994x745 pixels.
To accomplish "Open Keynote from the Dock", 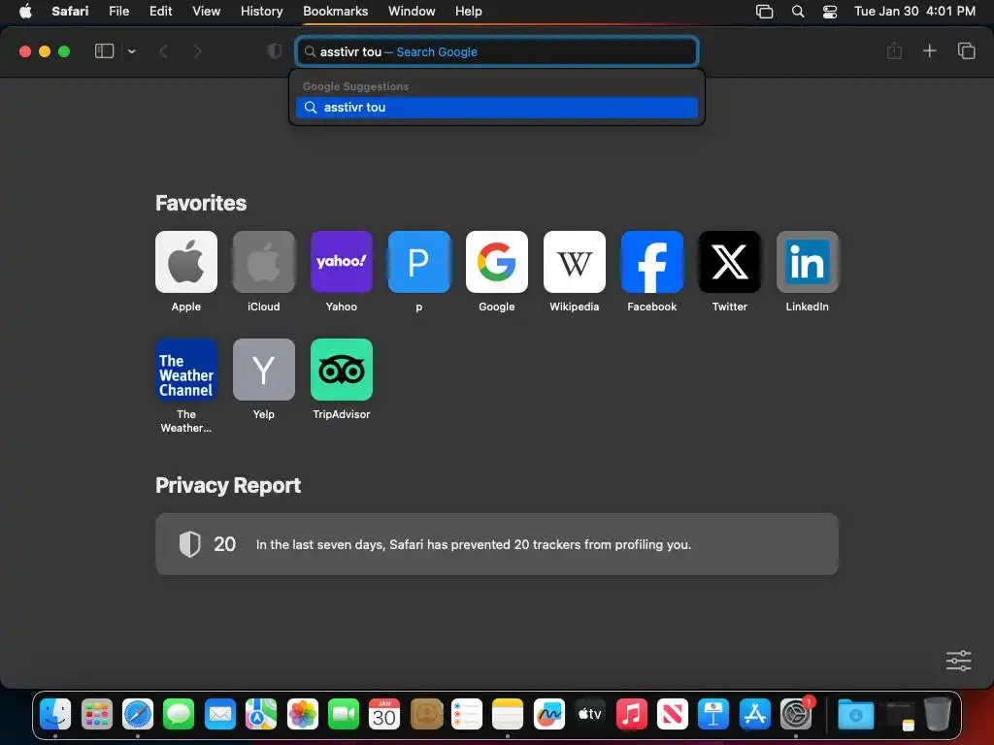I will pos(713,715).
